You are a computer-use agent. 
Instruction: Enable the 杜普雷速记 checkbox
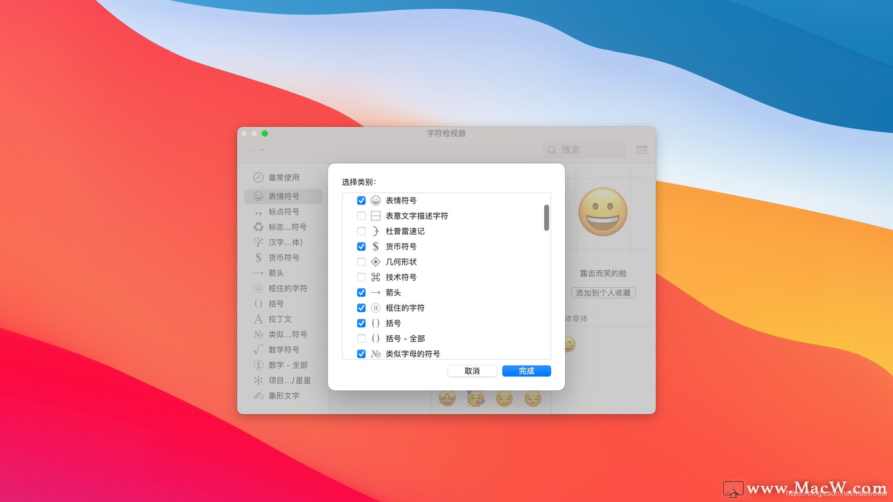click(361, 231)
